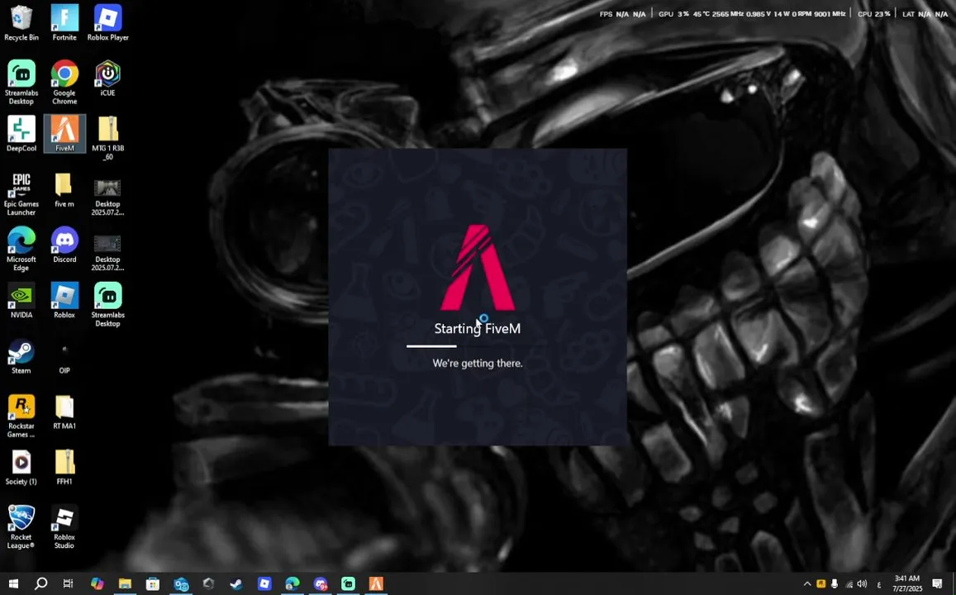Open Task View on the taskbar
The height and width of the screenshot is (595, 956).
(x=69, y=583)
